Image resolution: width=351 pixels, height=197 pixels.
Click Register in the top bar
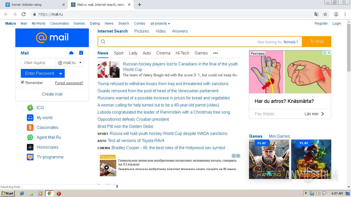[321, 24]
